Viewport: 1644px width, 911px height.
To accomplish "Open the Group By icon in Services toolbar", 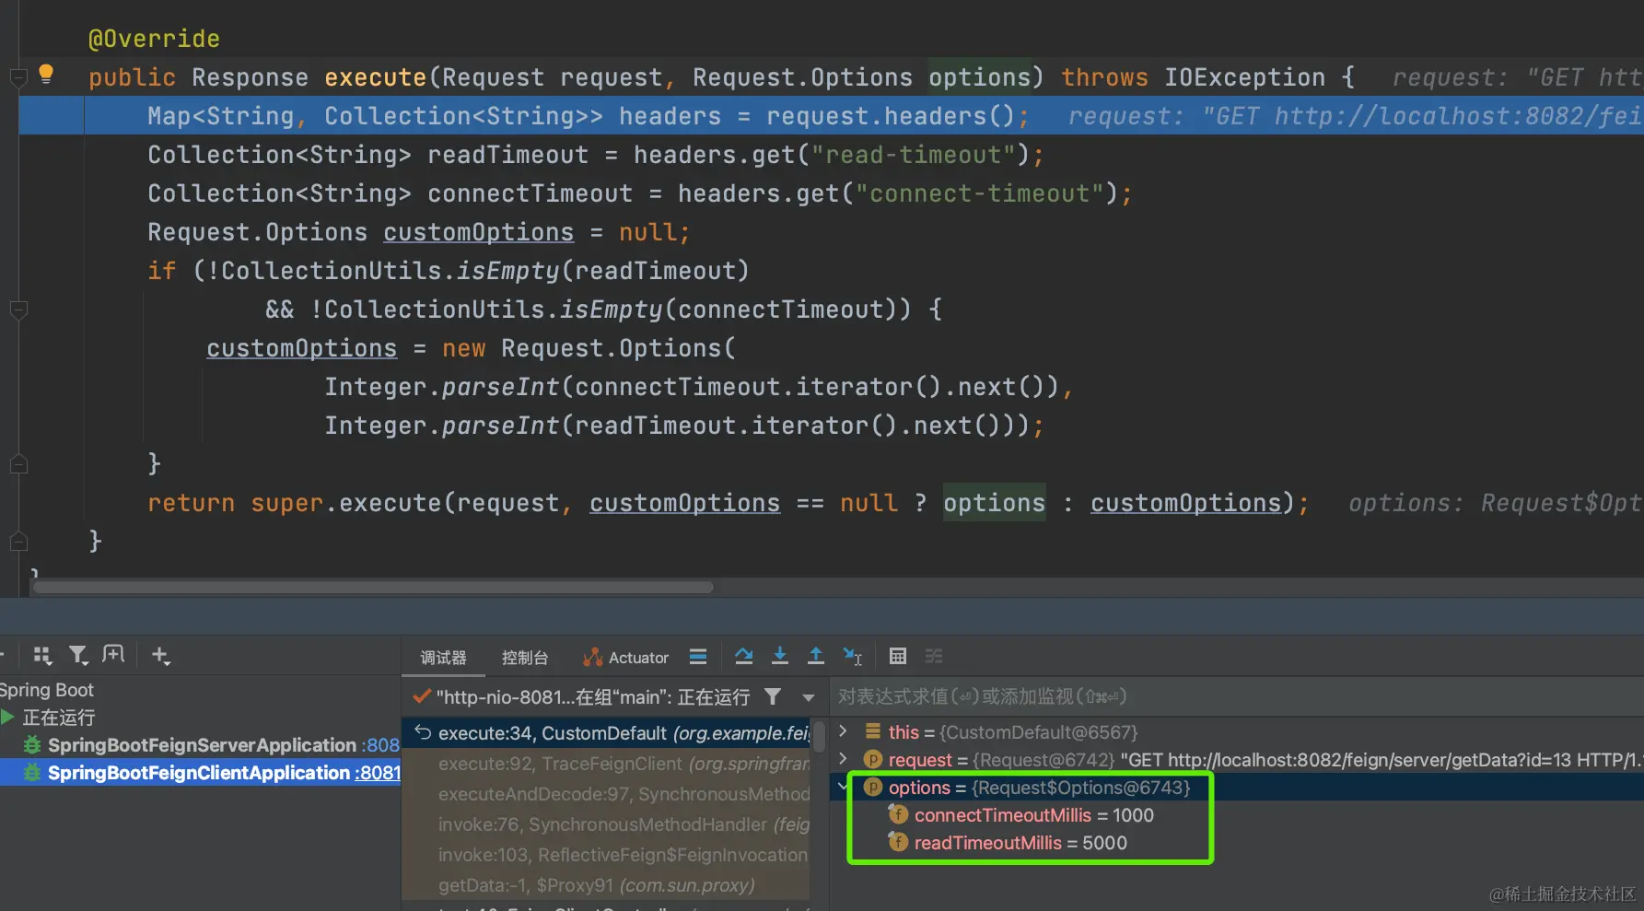I will [42, 656].
